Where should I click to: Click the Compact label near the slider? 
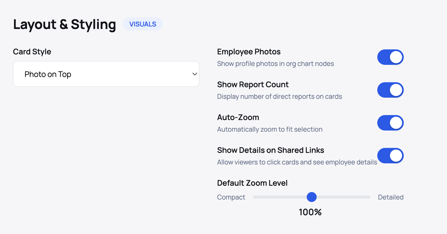click(231, 197)
